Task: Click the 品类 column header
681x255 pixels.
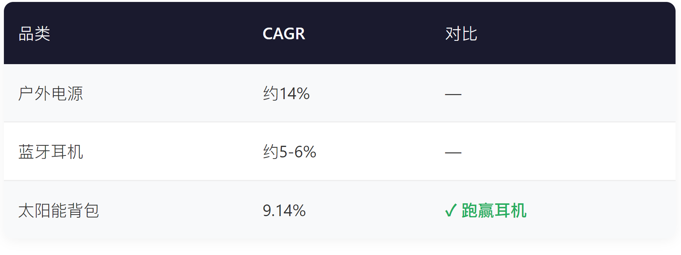Action: pos(34,34)
